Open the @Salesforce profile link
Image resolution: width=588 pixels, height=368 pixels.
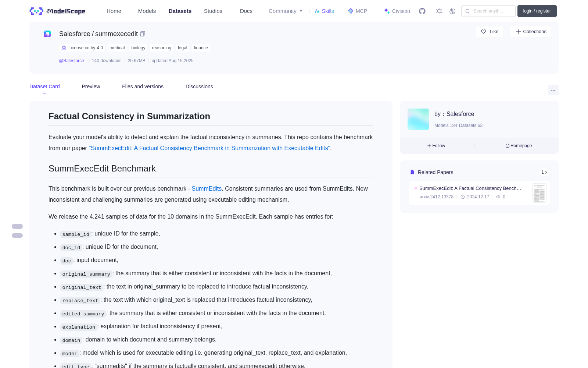[71, 61]
